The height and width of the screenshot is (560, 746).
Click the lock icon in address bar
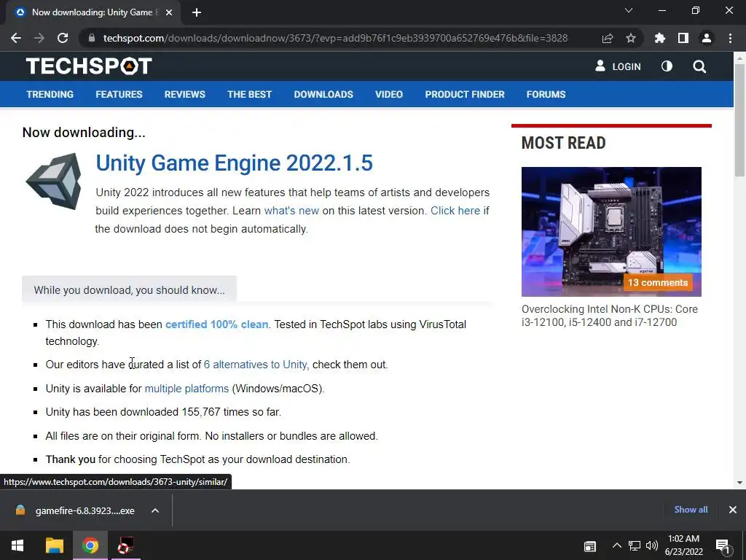92,38
